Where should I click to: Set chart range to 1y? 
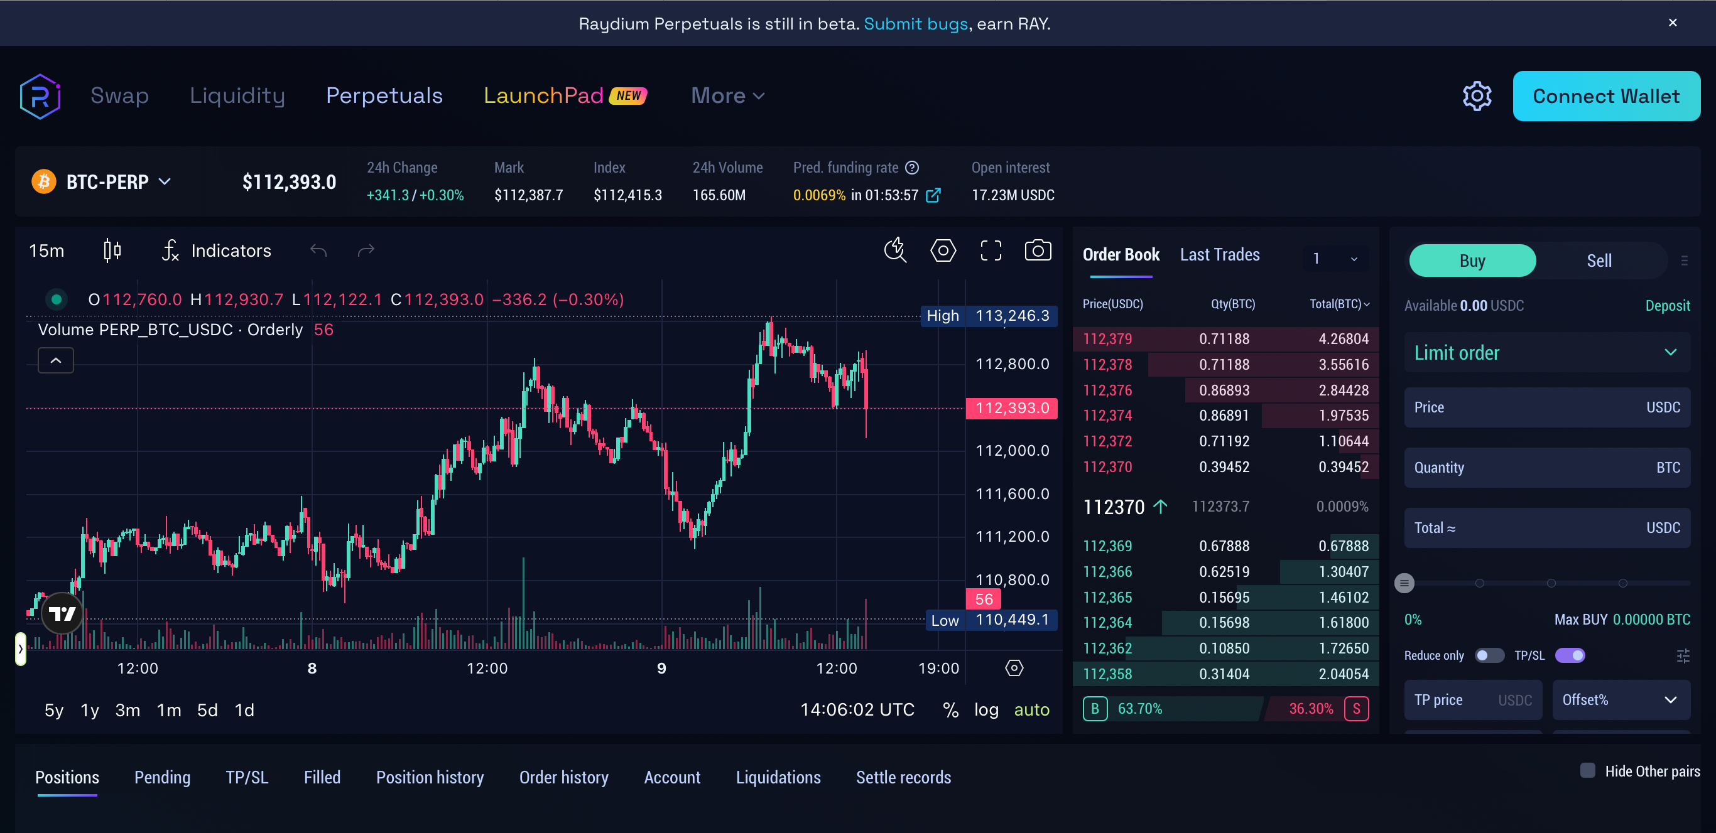pos(90,710)
